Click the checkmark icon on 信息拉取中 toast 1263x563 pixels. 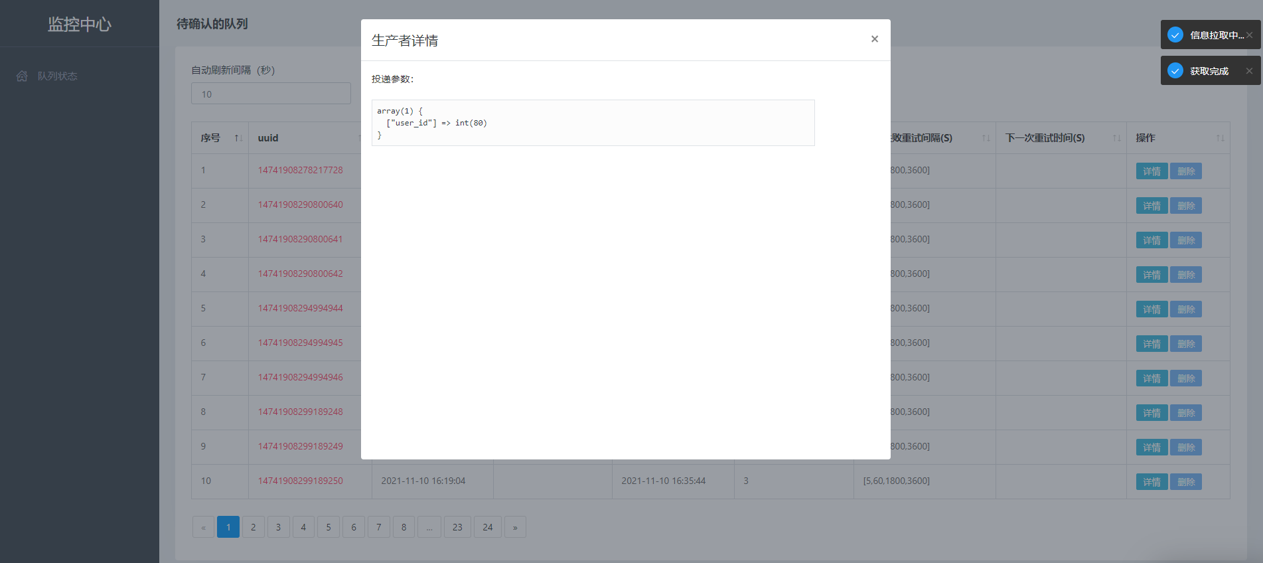1175,35
